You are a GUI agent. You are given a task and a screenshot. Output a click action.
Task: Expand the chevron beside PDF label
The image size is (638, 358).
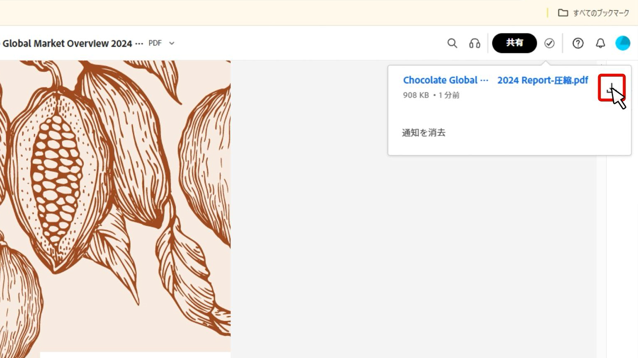click(172, 43)
